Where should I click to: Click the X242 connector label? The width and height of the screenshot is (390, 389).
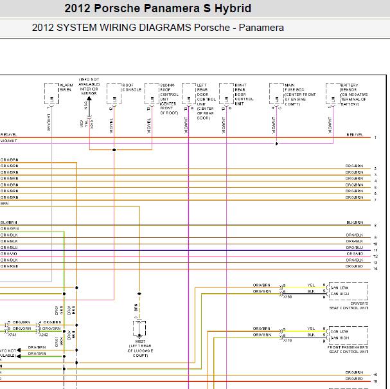pyautogui.click(x=44, y=335)
